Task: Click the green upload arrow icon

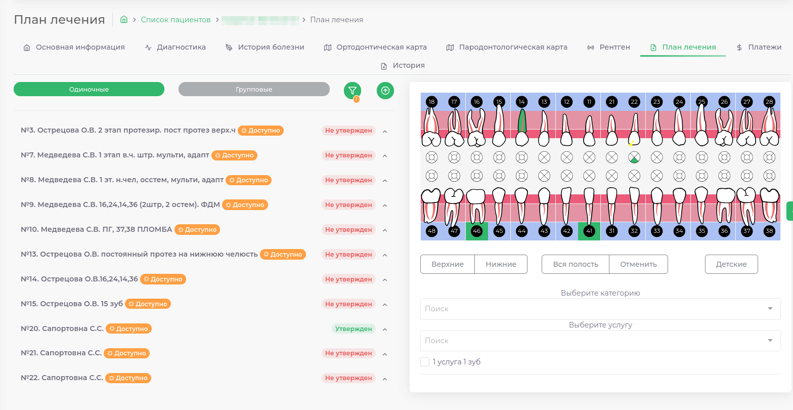Action: tap(385, 91)
